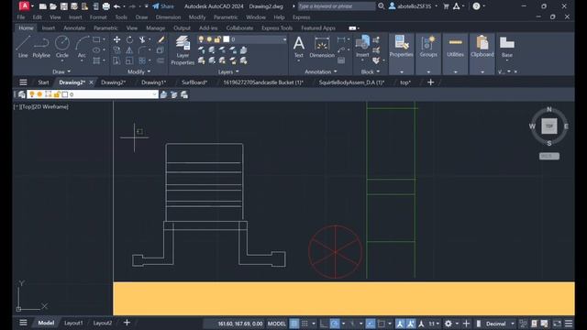Open the ribbon layer dropdown list
587x330 pixels.
coord(284,39)
